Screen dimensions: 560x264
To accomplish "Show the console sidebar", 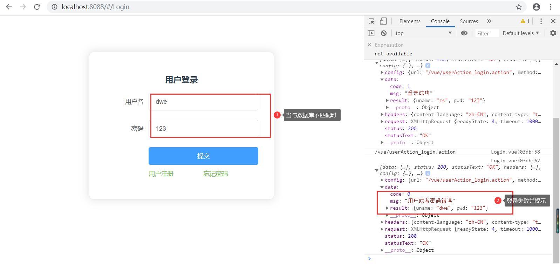I will pos(371,33).
